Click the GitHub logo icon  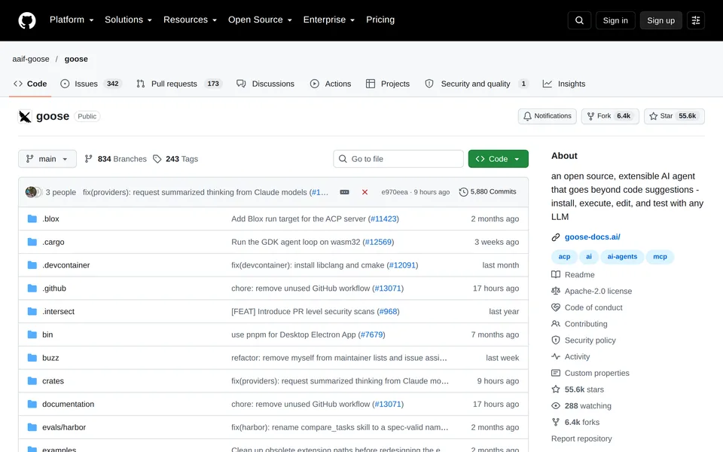click(x=27, y=20)
